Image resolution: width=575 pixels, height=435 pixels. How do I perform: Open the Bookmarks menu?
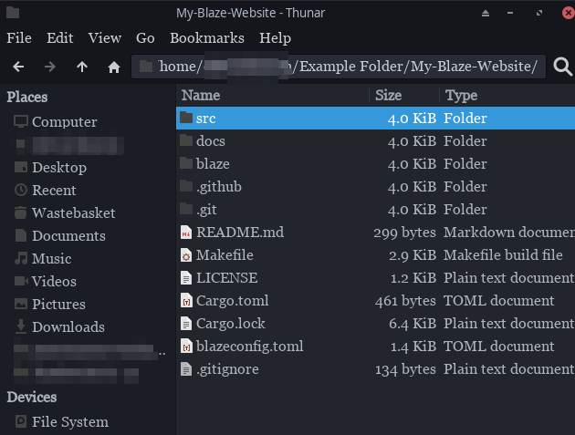(x=206, y=38)
